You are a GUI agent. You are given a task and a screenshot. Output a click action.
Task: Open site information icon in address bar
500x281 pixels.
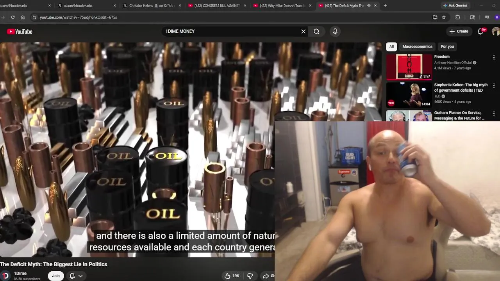click(x=34, y=17)
